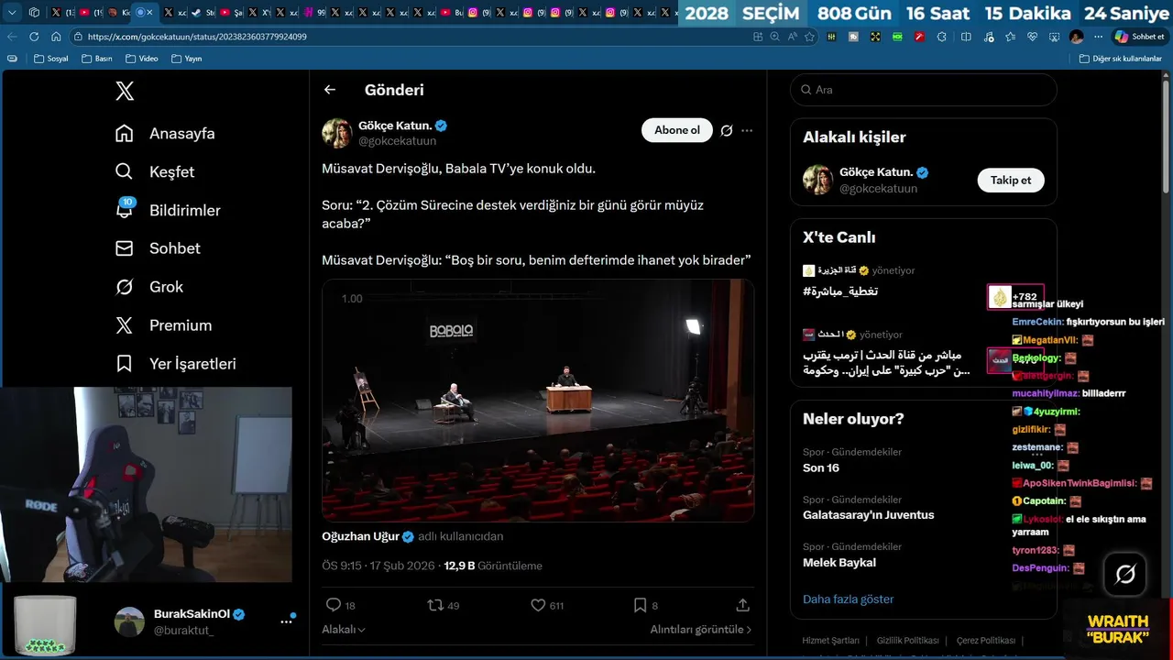
Task: Open the Keşfet explore page
Action: 154,172
